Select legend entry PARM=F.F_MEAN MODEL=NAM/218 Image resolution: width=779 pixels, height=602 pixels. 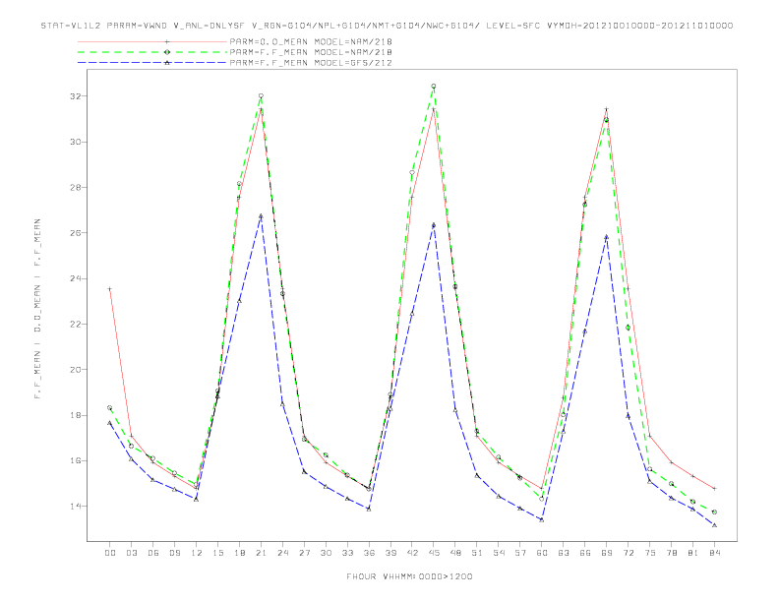[x=311, y=52]
